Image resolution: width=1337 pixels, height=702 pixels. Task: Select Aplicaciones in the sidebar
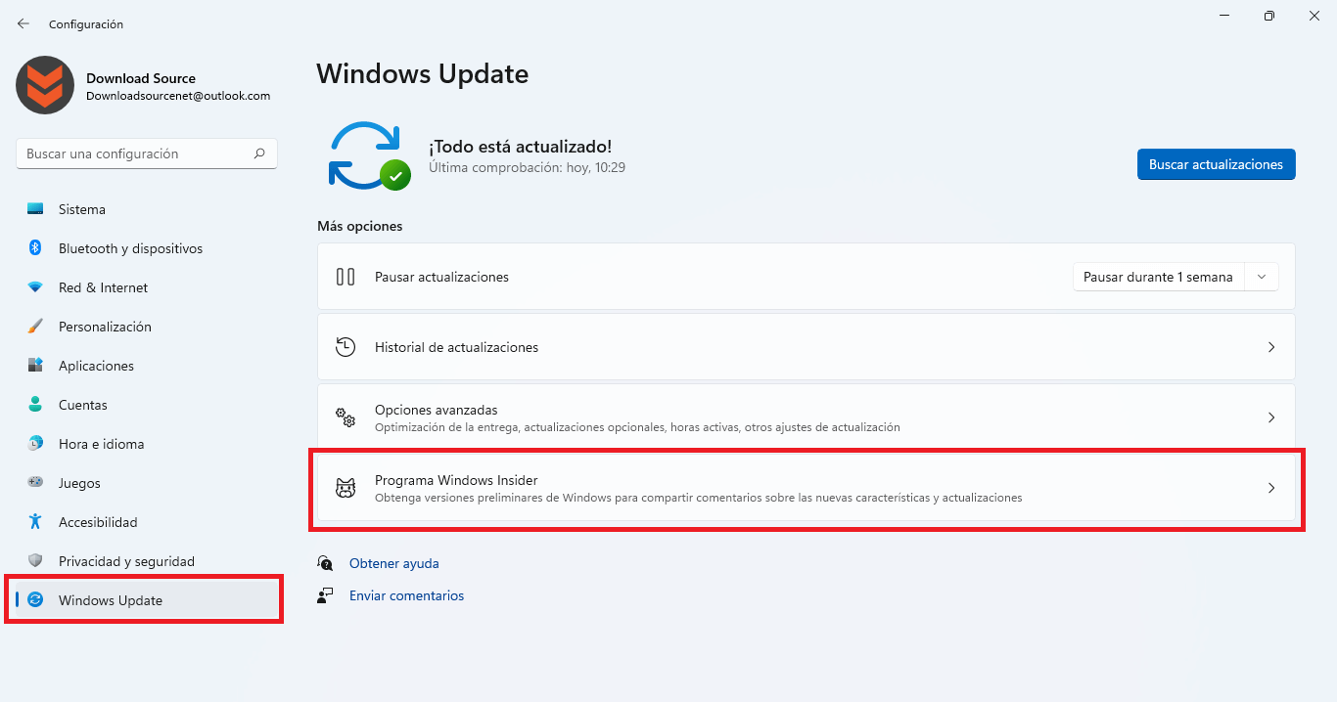point(147,366)
